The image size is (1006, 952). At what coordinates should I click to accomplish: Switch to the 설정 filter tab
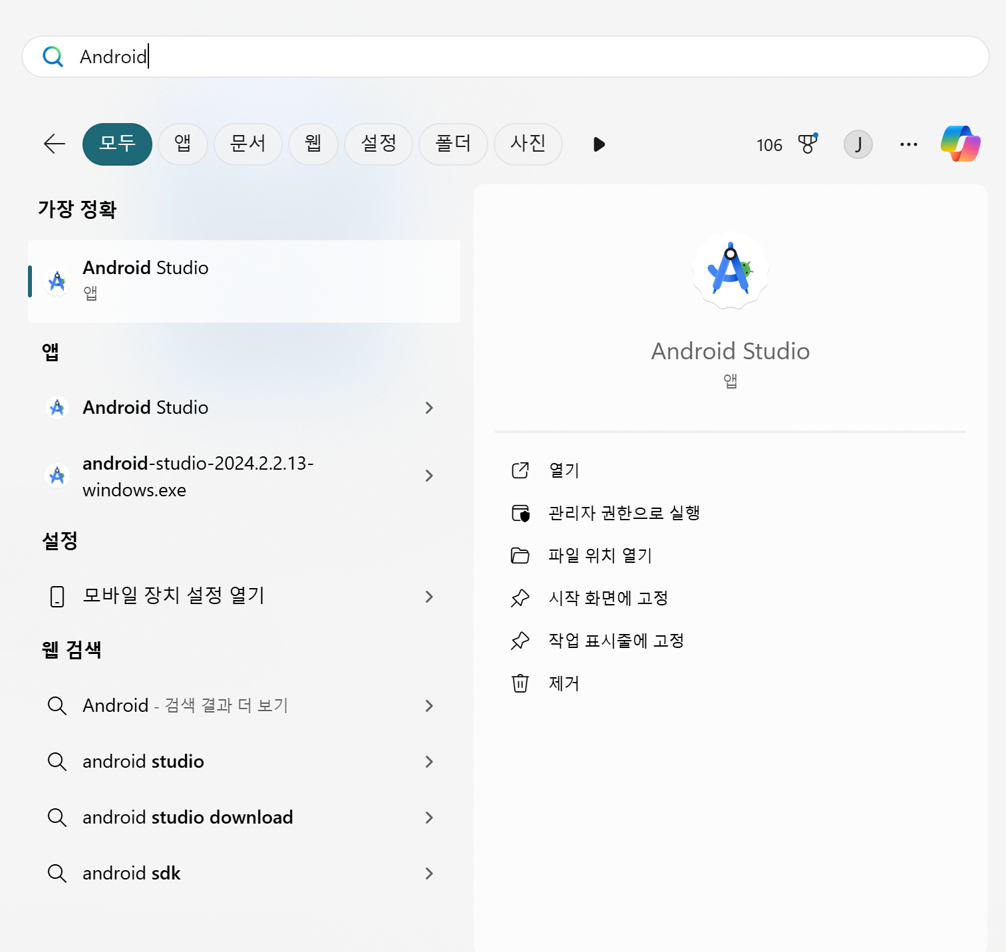379,144
